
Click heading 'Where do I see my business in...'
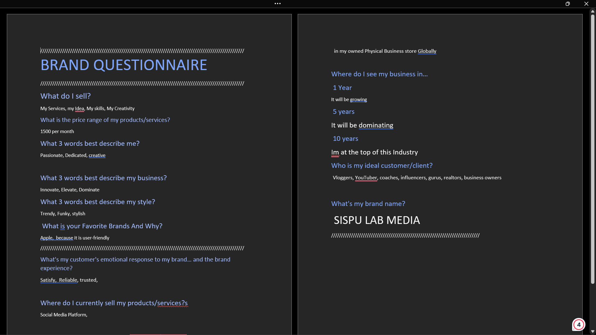click(x=379, y=74)
